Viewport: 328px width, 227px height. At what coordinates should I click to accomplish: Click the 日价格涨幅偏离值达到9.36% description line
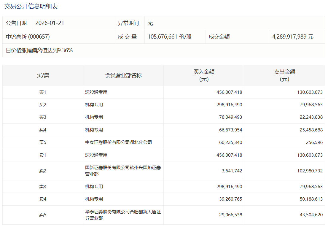39,50
